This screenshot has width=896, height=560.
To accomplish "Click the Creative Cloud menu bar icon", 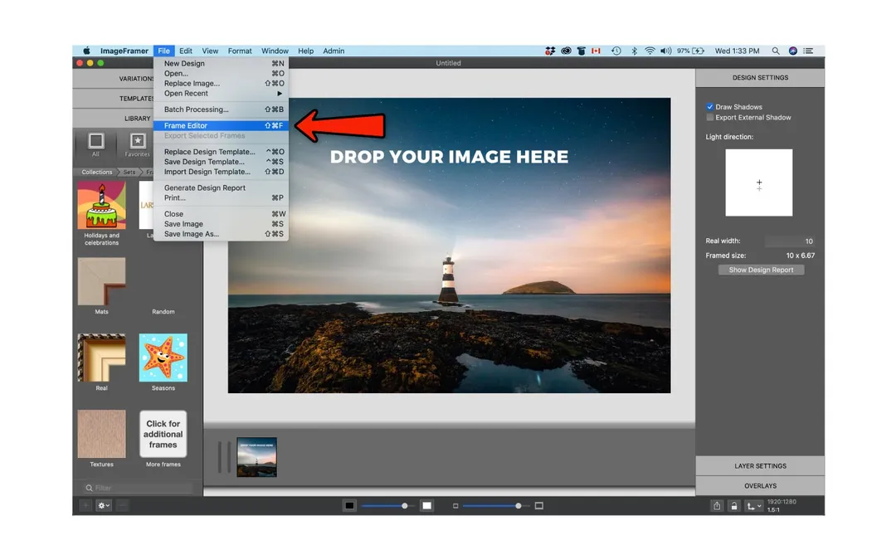I will pyautogui.click(x=566, y=51).
